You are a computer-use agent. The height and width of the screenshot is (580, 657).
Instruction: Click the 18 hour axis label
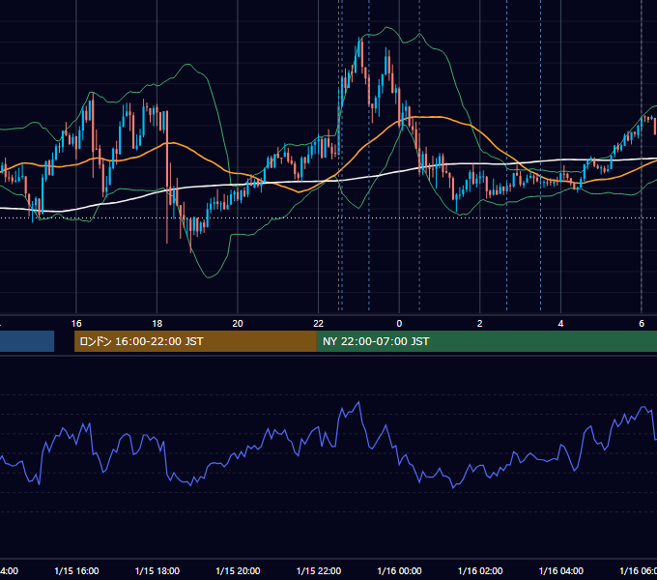(157, 324)
